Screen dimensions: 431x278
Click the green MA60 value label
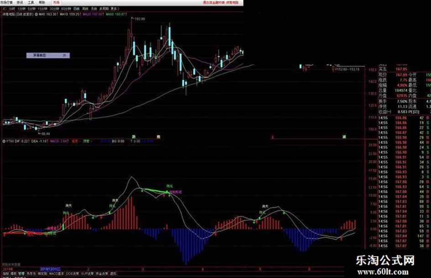click(x=116, y=14)
